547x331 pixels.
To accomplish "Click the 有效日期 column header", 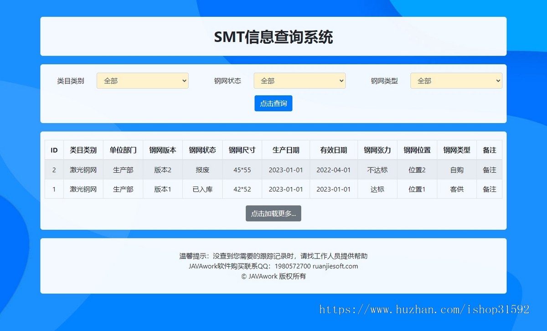I will (x=334, y=150).
